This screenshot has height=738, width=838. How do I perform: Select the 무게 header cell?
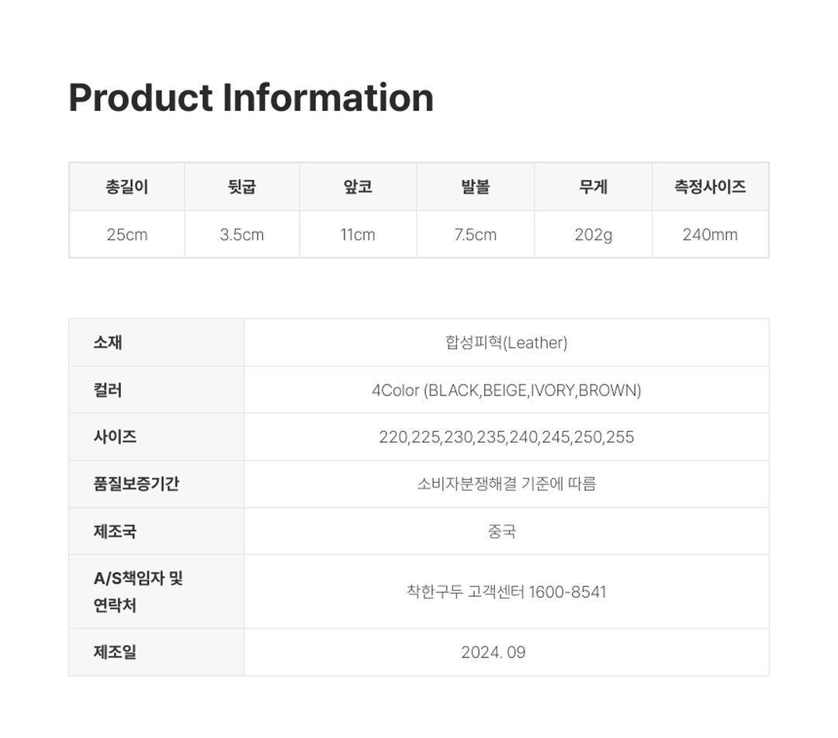coord(593,187)
